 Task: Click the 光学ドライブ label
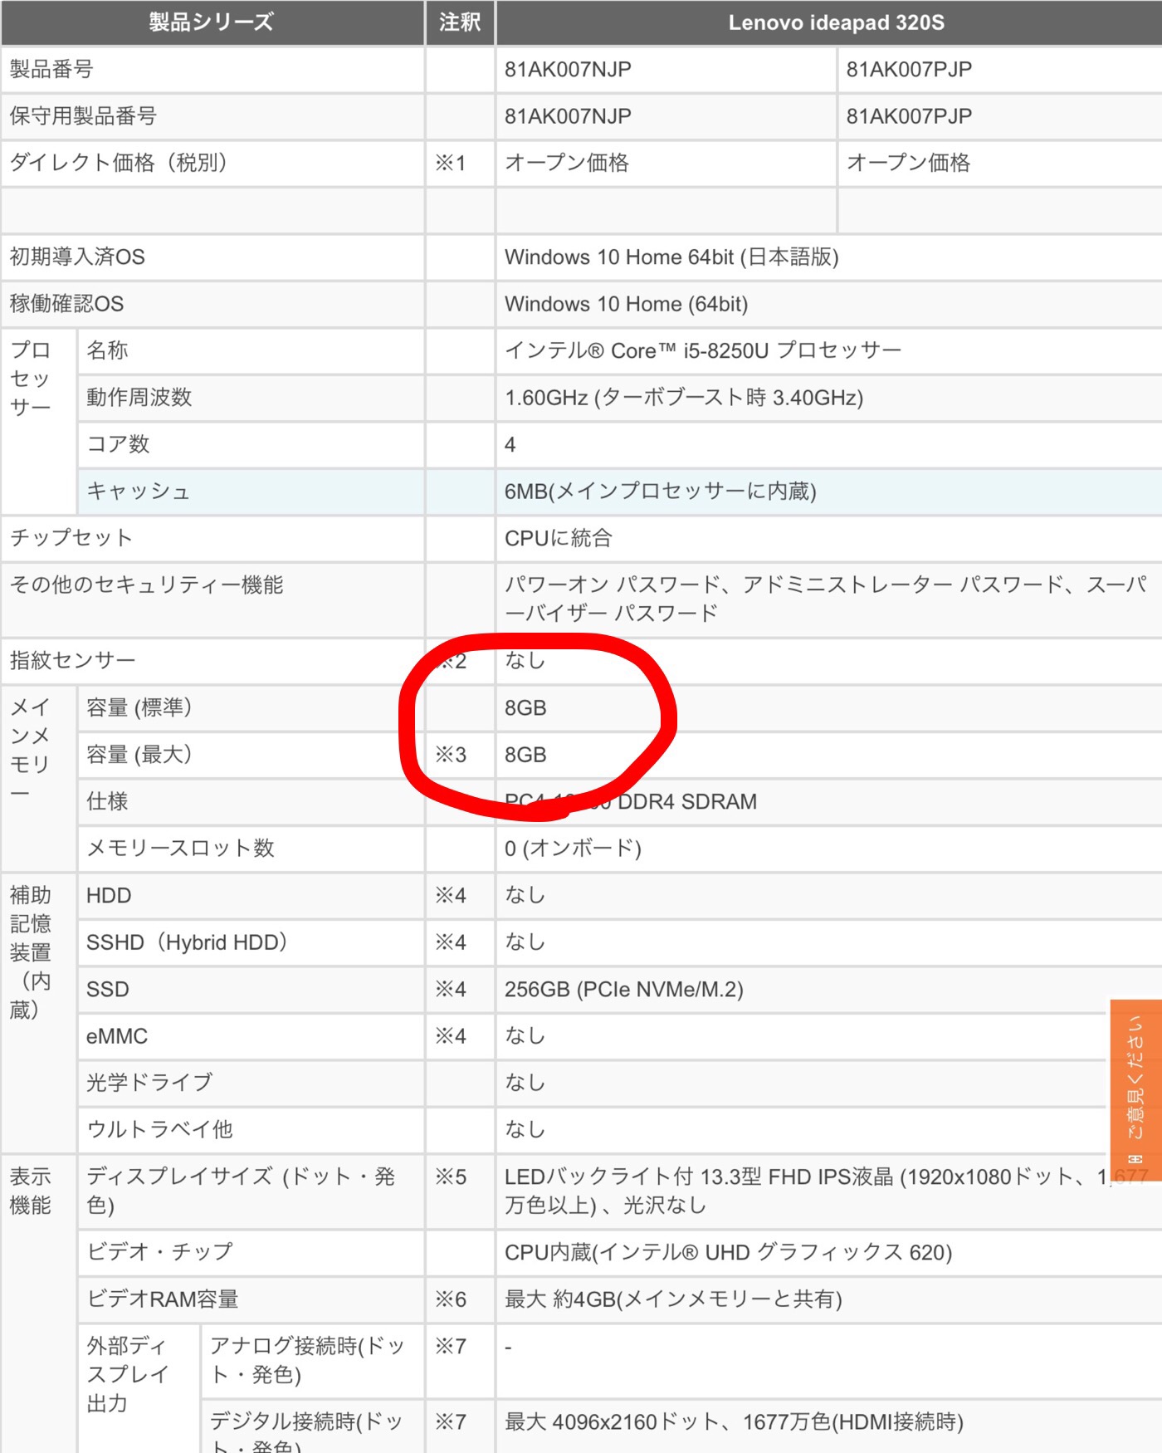149,1083
